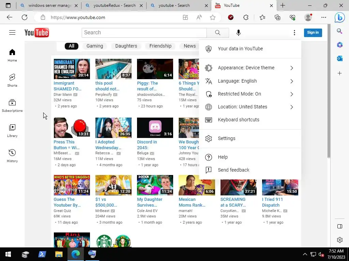The image size is (349, 261).
Task: Expand the Appearance: Device theme submenu
Action: [250, 68]
